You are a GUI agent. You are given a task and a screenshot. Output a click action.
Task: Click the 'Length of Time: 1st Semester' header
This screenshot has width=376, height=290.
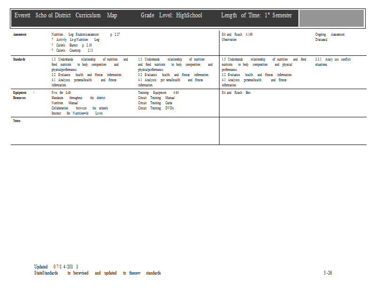point(256,15)
